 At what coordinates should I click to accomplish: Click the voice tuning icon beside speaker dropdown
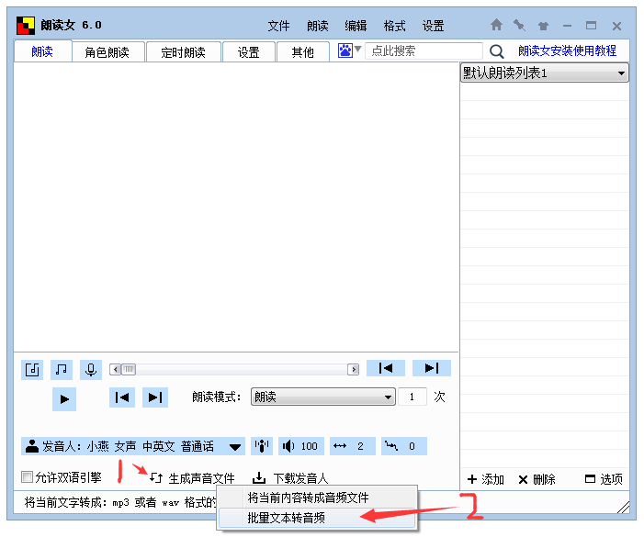click(x=262, y=446)
